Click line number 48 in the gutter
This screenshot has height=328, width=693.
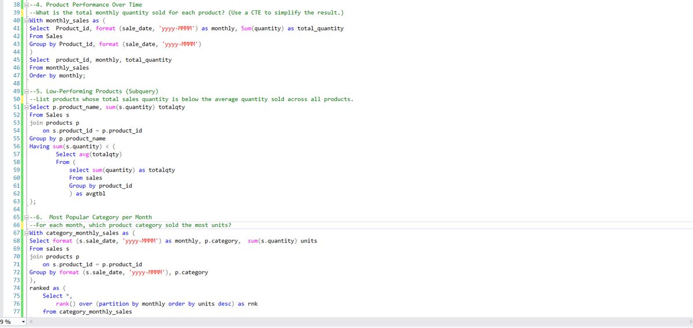[x=16, y=83]
